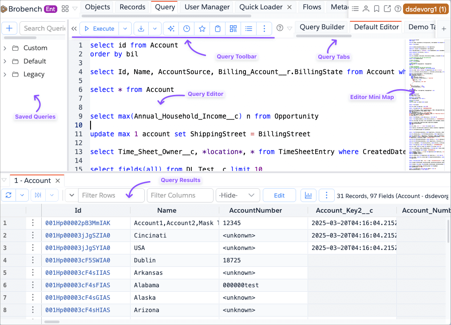Click the refresh icon in results toolbar
The image size is (451, 325).
pyautogui.click(x=8, y=195)
